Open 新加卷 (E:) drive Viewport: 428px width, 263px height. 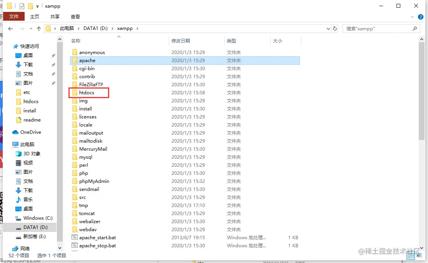coord(34,236)
